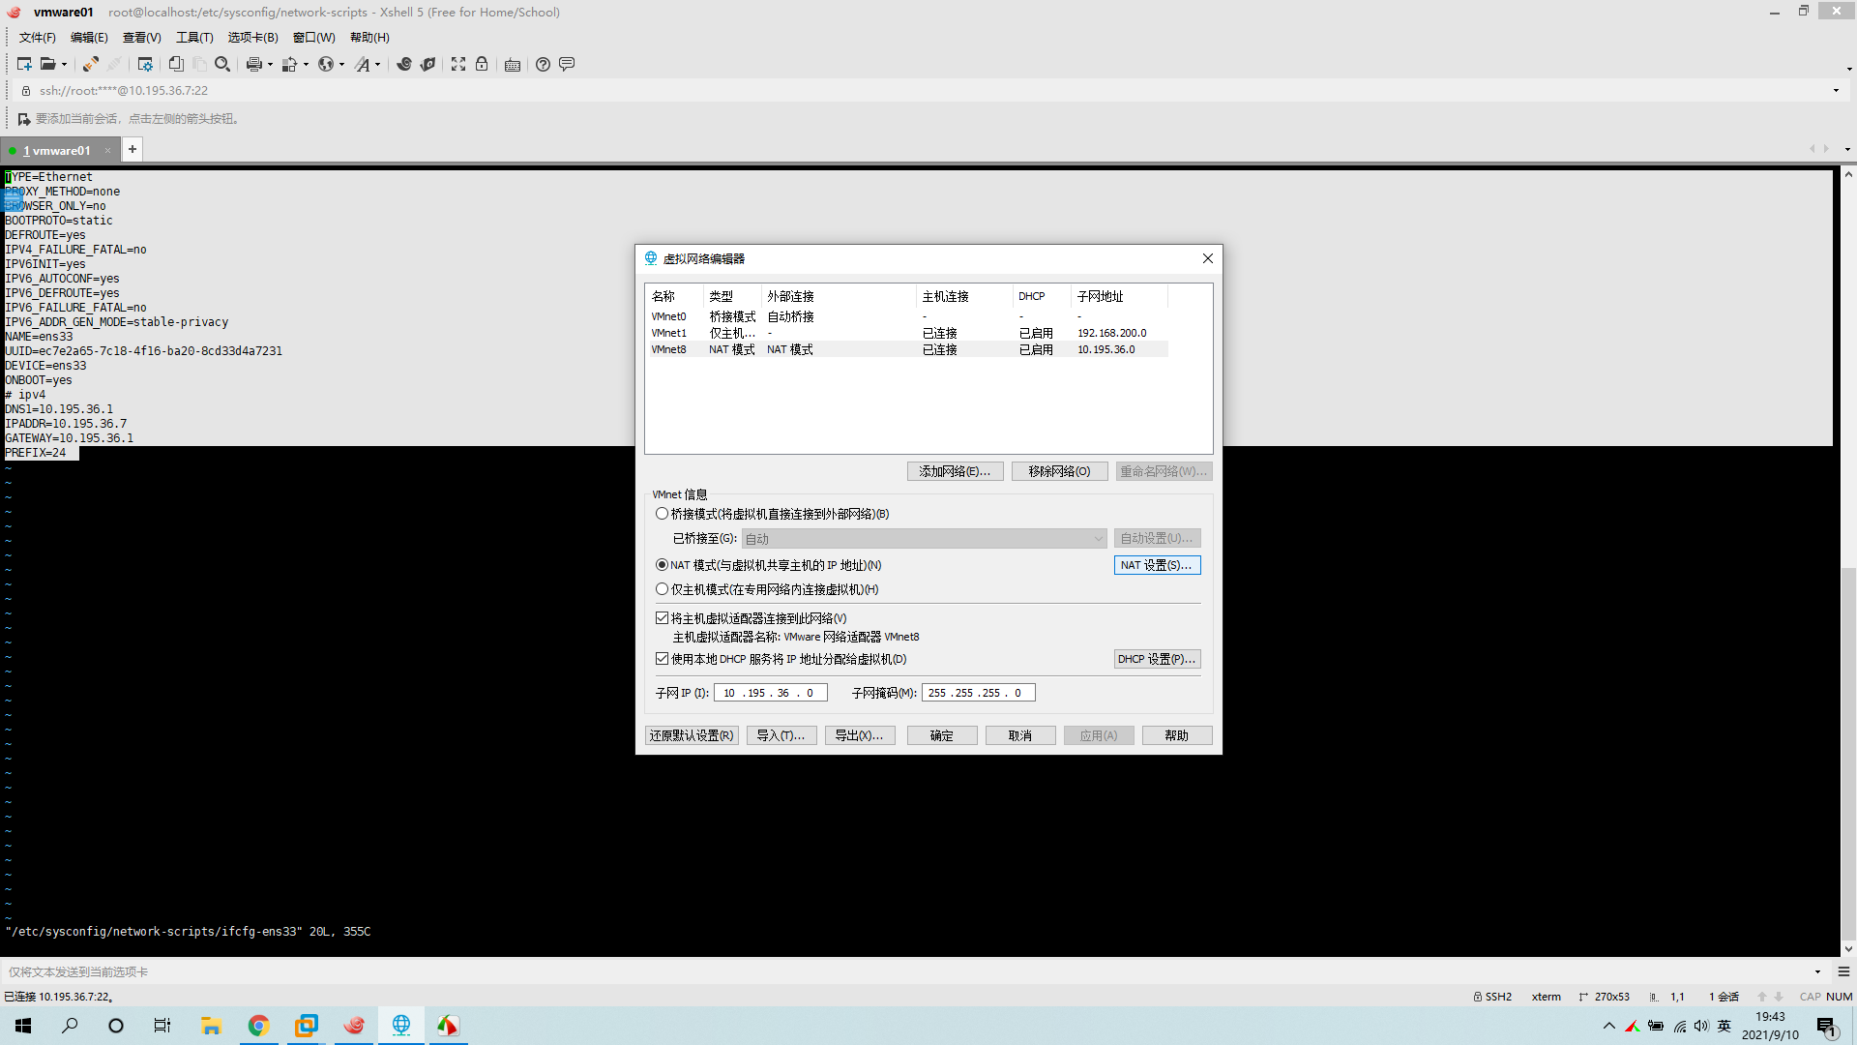Viewport: 1857px width, 1045px height.
Task: Open the 帮助(H) menu
Action: point(369,38)
